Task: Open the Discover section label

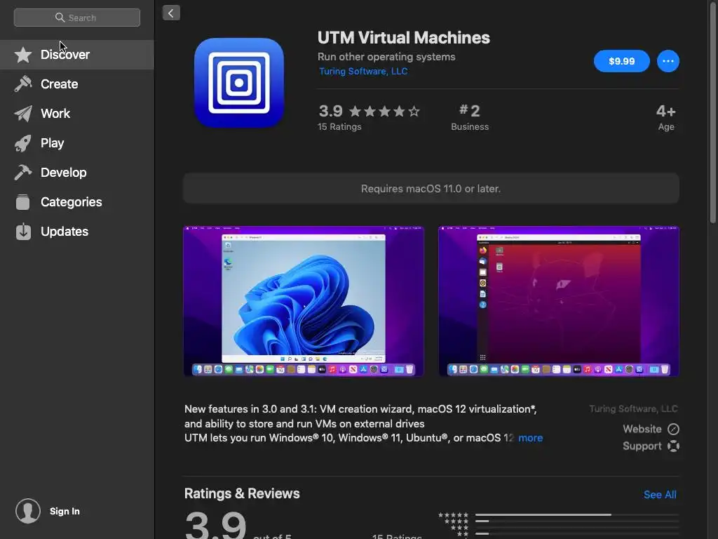Action: click(65, 55)
